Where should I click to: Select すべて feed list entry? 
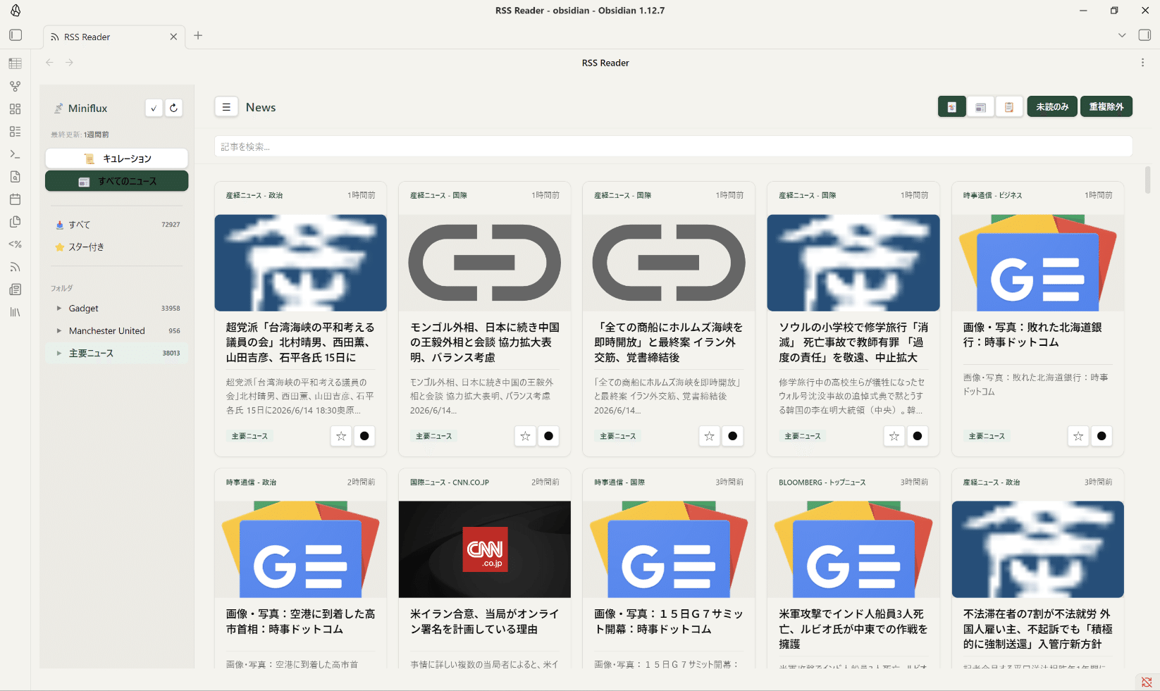[x=117, y=225]
